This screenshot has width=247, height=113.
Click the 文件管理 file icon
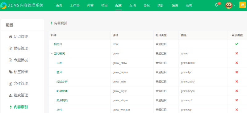(10, 84)
